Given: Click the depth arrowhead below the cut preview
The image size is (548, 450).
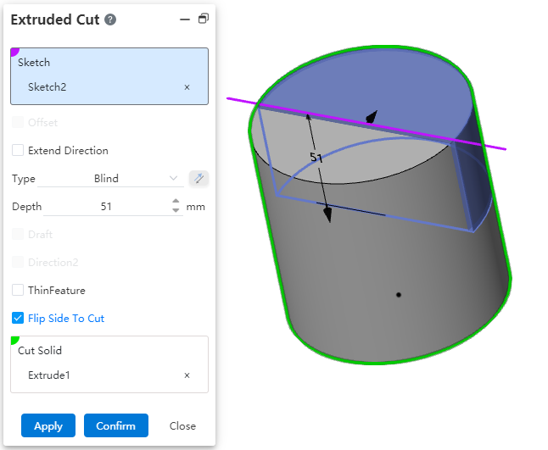Looking at the screenshot, I should coord(327,214).
